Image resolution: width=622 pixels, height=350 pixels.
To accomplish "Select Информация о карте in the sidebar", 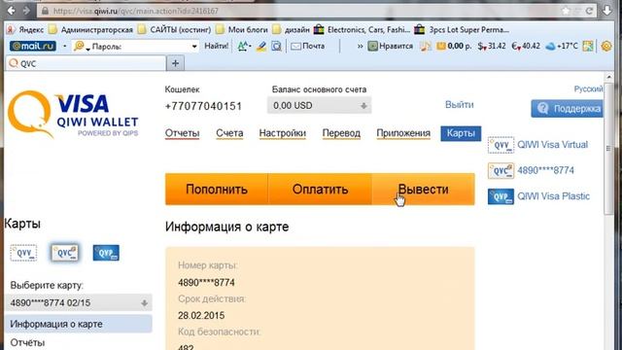I will pos(79,324).
